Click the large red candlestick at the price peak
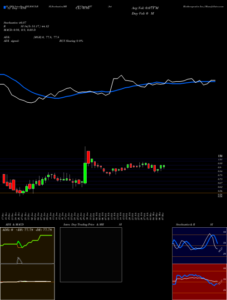This screenshot has height=300, width=227. tap(88, 157)
